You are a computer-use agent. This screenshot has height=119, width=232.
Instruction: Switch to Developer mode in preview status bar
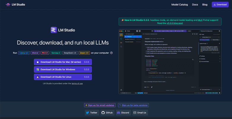[x=146, y=93]
